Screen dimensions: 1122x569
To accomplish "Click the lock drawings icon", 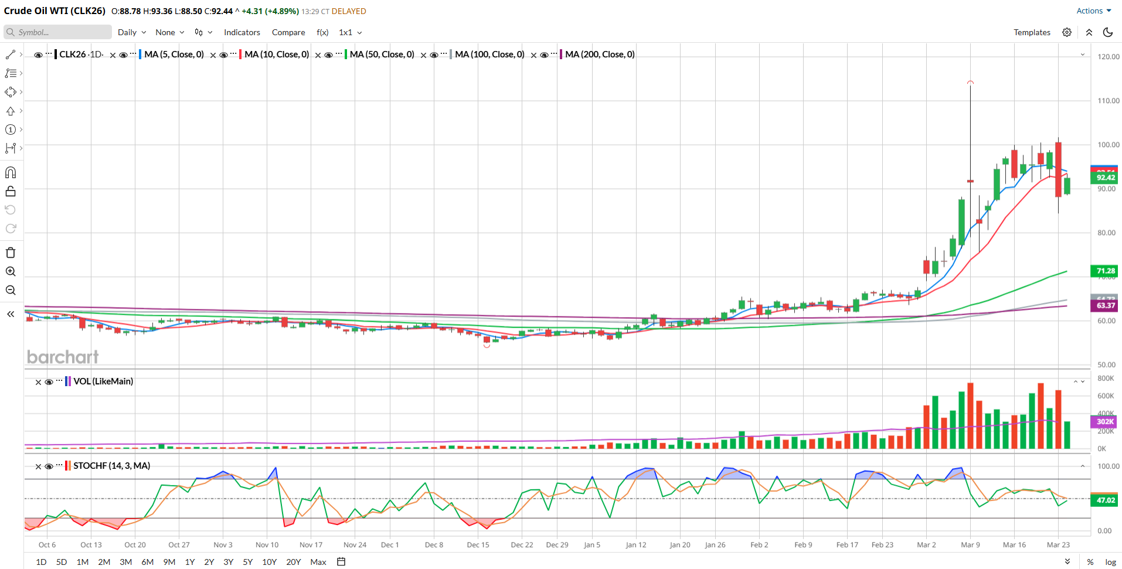I will point(11,191).
